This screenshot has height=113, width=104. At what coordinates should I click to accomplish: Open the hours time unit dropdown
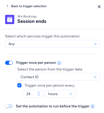click(60, 94)
